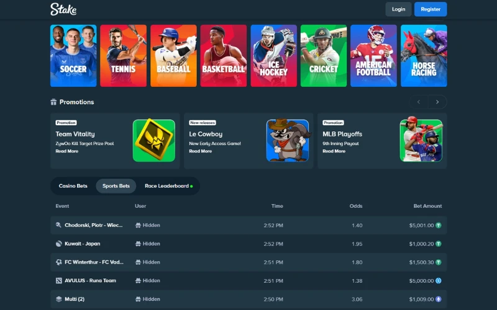Open the American Football sport card
The height and width of the screenshot is (310, 497).
click(x=374, y=56)
